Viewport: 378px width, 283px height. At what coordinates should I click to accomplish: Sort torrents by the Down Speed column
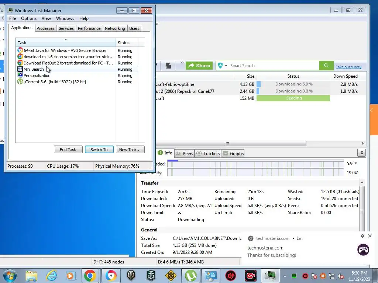(345, 76)
